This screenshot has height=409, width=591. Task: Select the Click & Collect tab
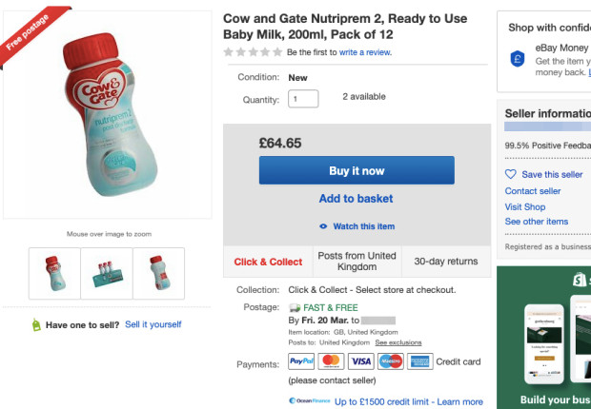[x=268, y=262]
